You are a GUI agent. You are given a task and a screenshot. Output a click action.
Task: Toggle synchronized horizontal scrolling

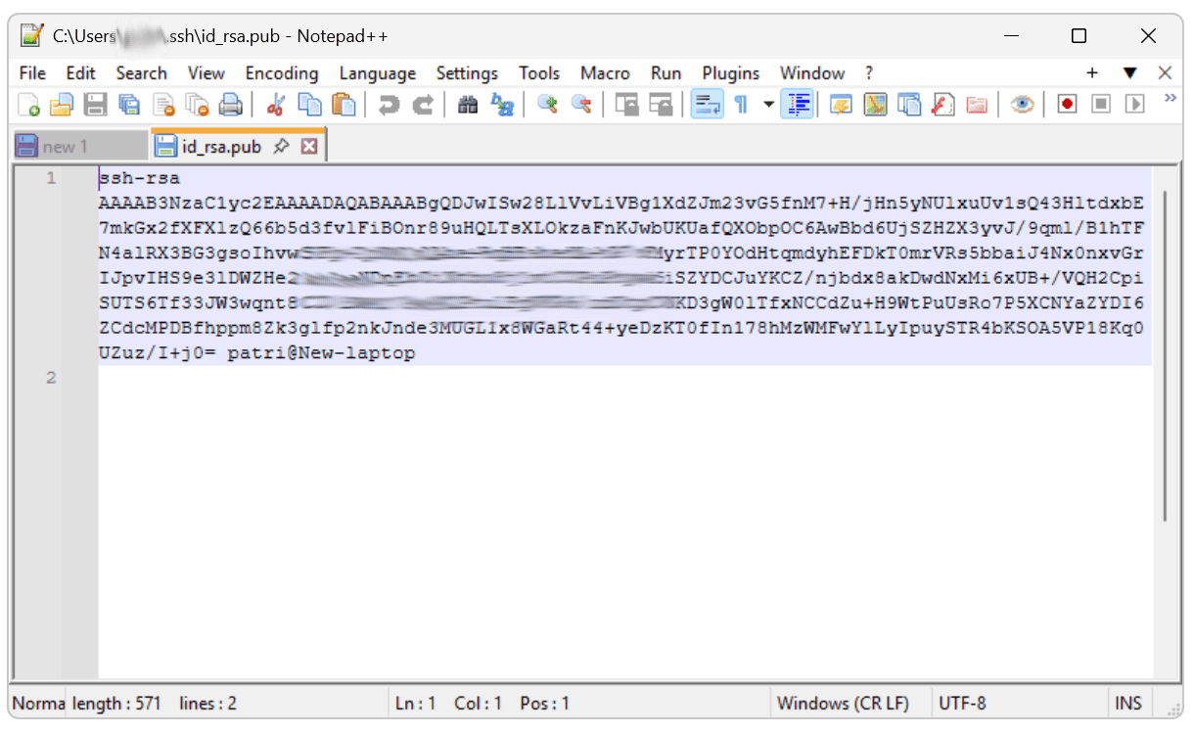pos(662,104)
